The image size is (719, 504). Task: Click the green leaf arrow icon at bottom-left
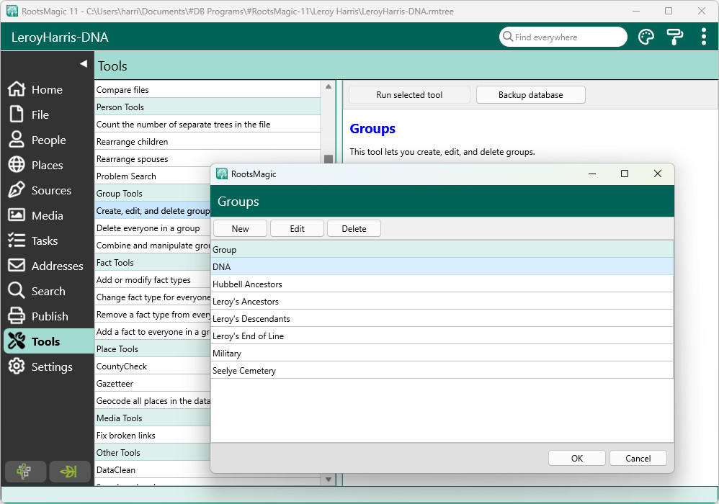(x=70, y=472)
